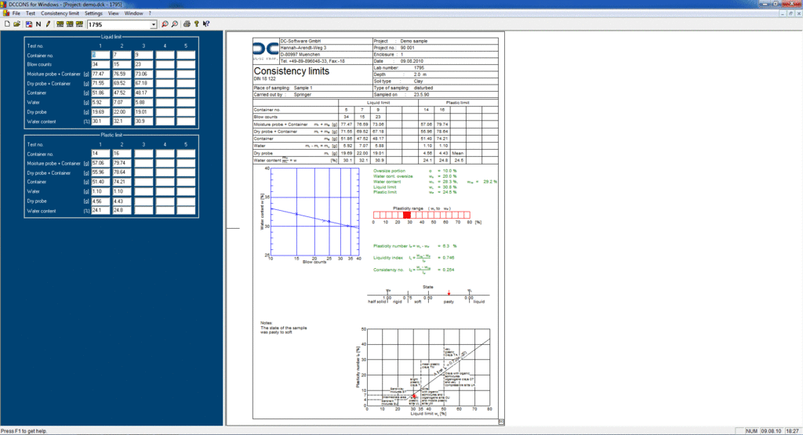Click the right magnifier zoom icon
The image size is (803, 435).
point(175,24)
